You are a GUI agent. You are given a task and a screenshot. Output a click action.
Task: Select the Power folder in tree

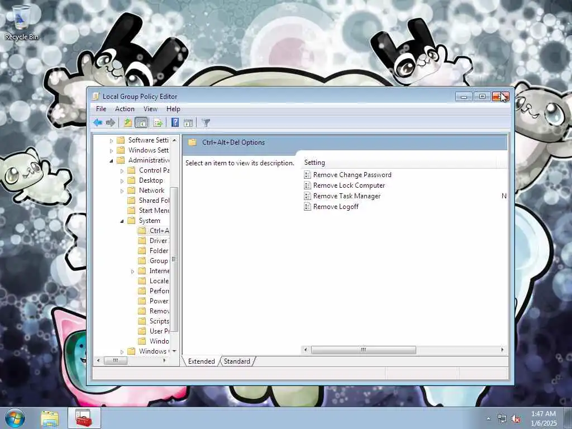(x=154, y=301)
